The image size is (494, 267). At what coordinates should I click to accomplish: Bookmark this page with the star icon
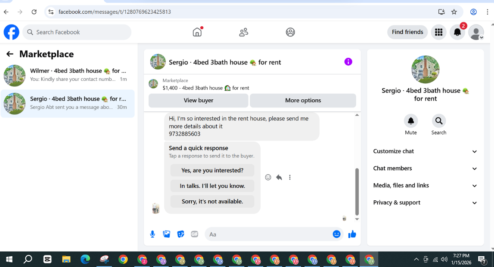[454, 12]
